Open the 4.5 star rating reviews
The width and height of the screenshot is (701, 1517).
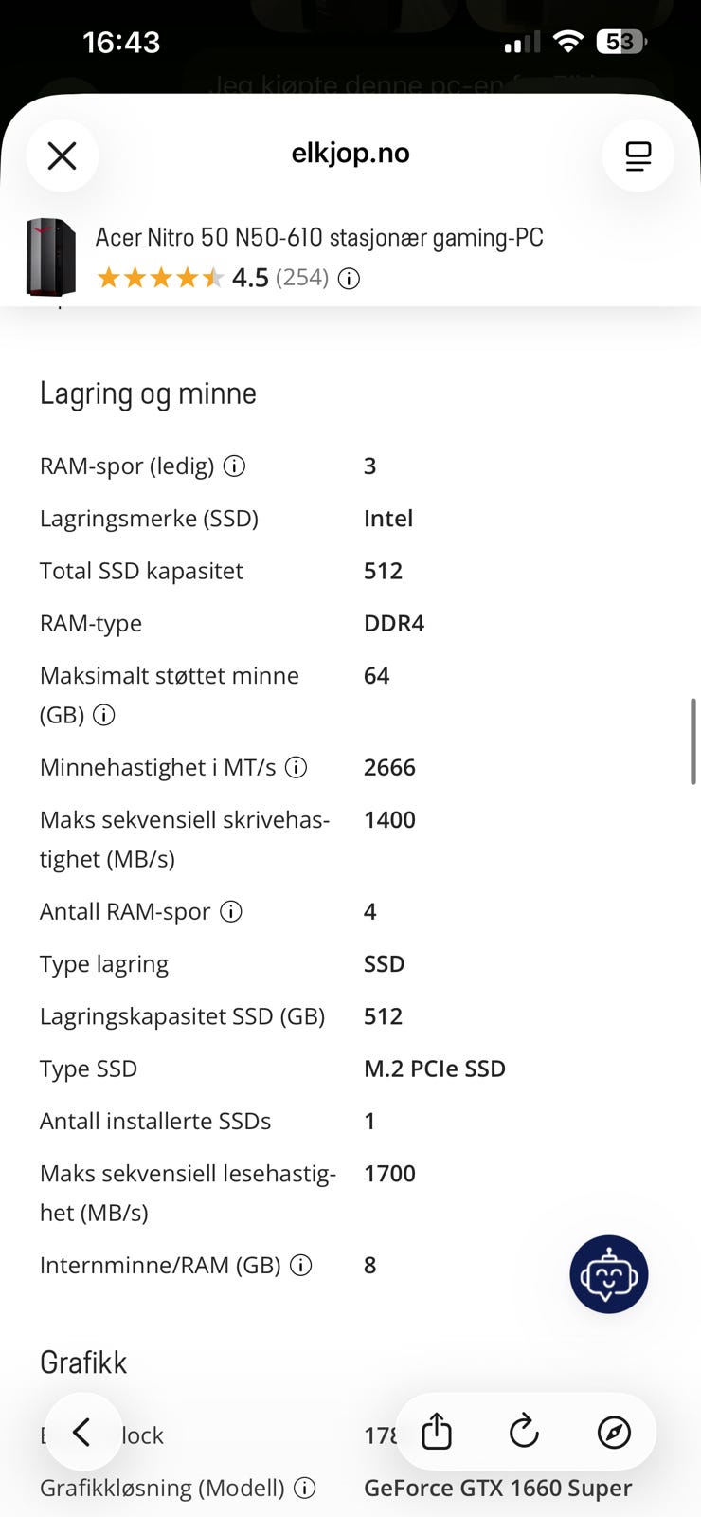pos(212,278)
